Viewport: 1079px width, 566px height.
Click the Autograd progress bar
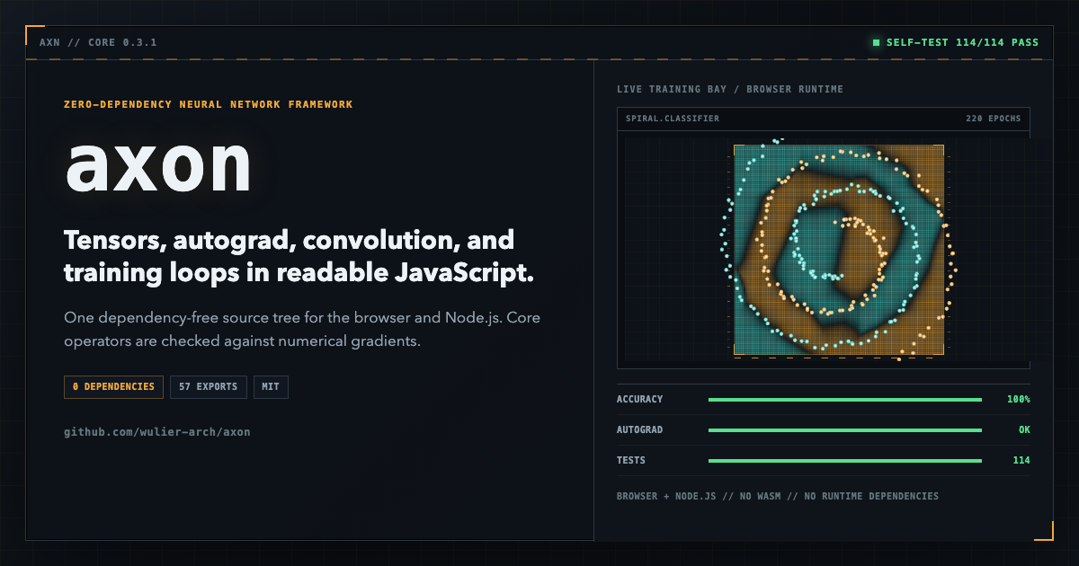[x=845, y=430]
